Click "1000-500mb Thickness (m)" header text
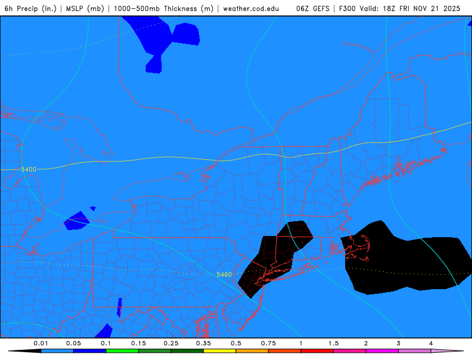 163,8
